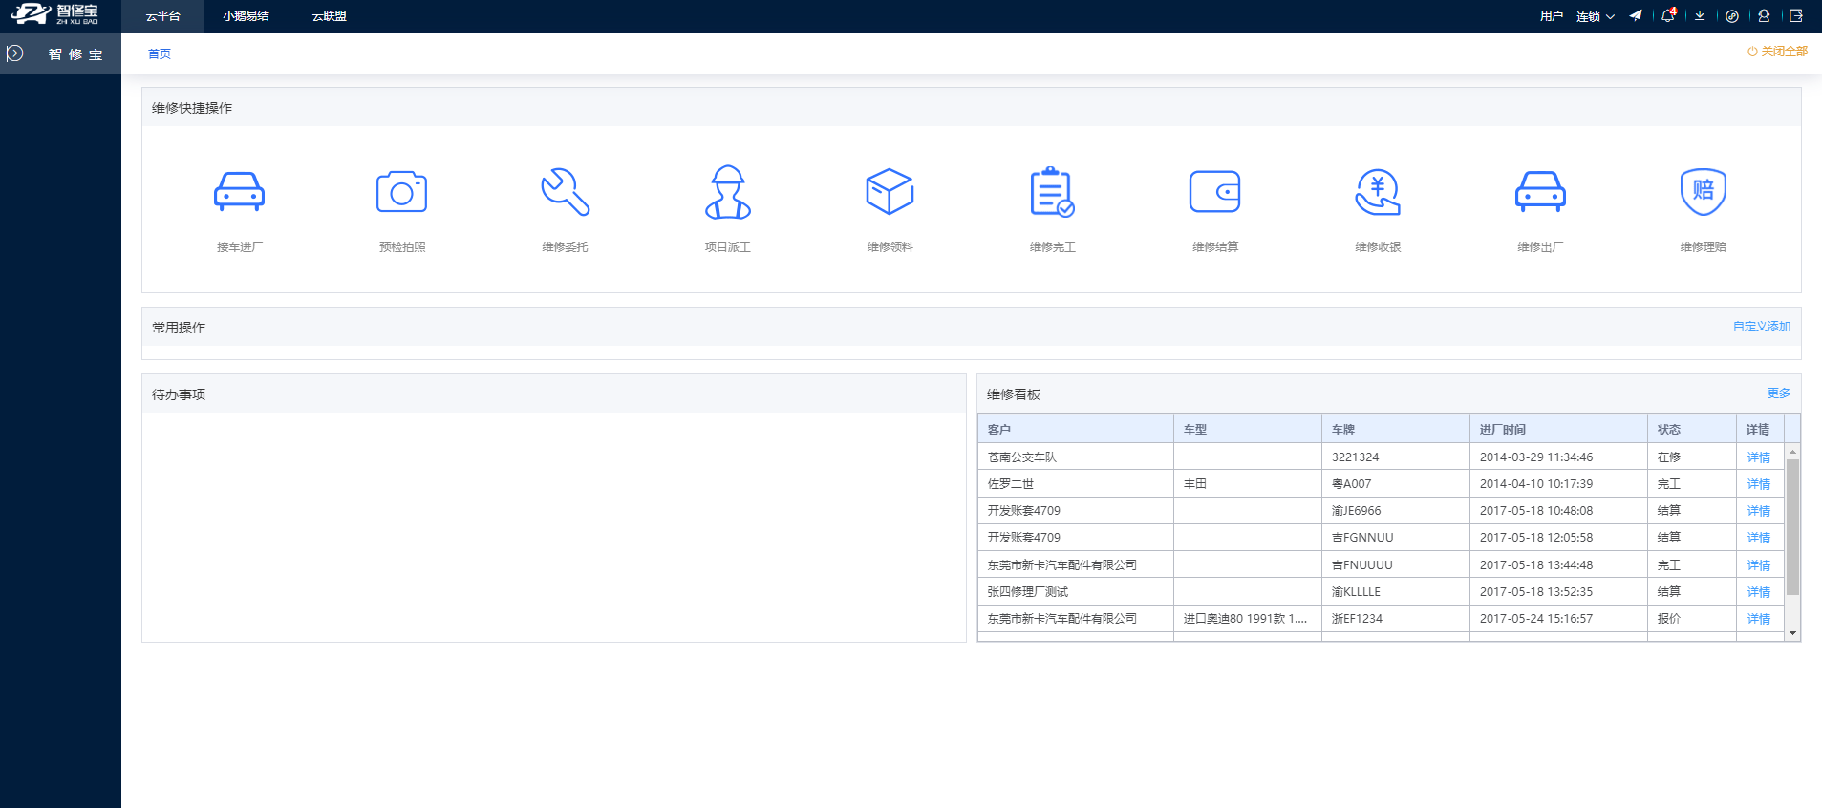
Task: Open 详情 for 苍南公交车队 row
Action: tap(1759, 457)
